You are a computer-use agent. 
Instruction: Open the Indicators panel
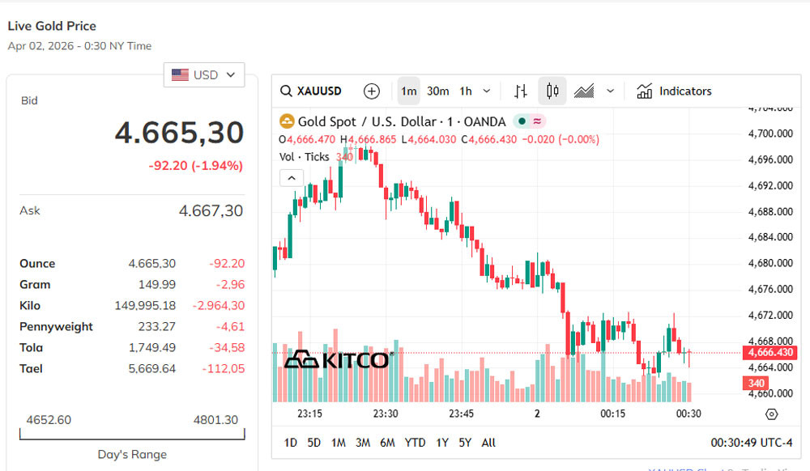[674, 91]
